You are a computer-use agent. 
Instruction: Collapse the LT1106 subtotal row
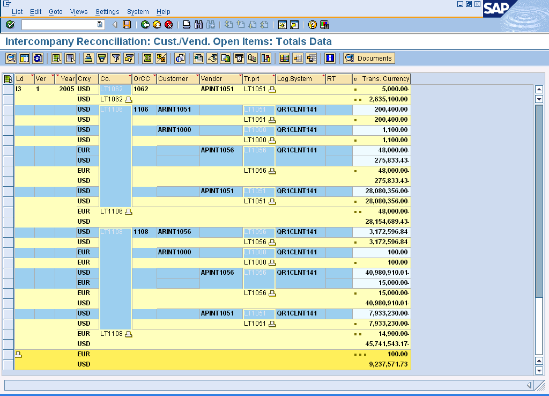click(129, 211)
